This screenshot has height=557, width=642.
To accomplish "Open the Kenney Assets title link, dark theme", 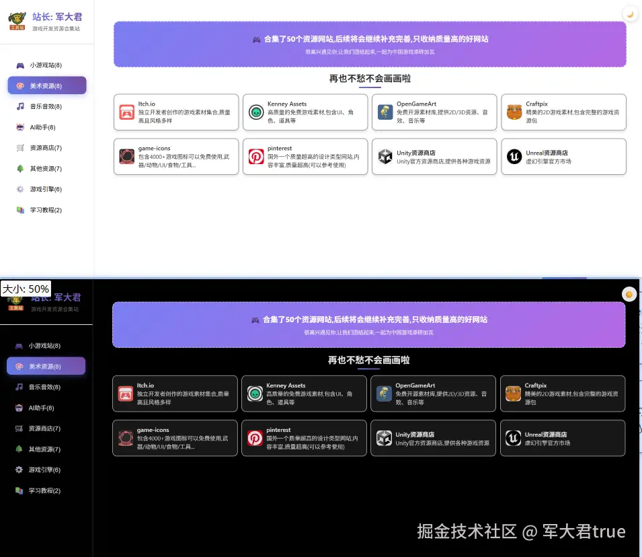I will [286, 385].
